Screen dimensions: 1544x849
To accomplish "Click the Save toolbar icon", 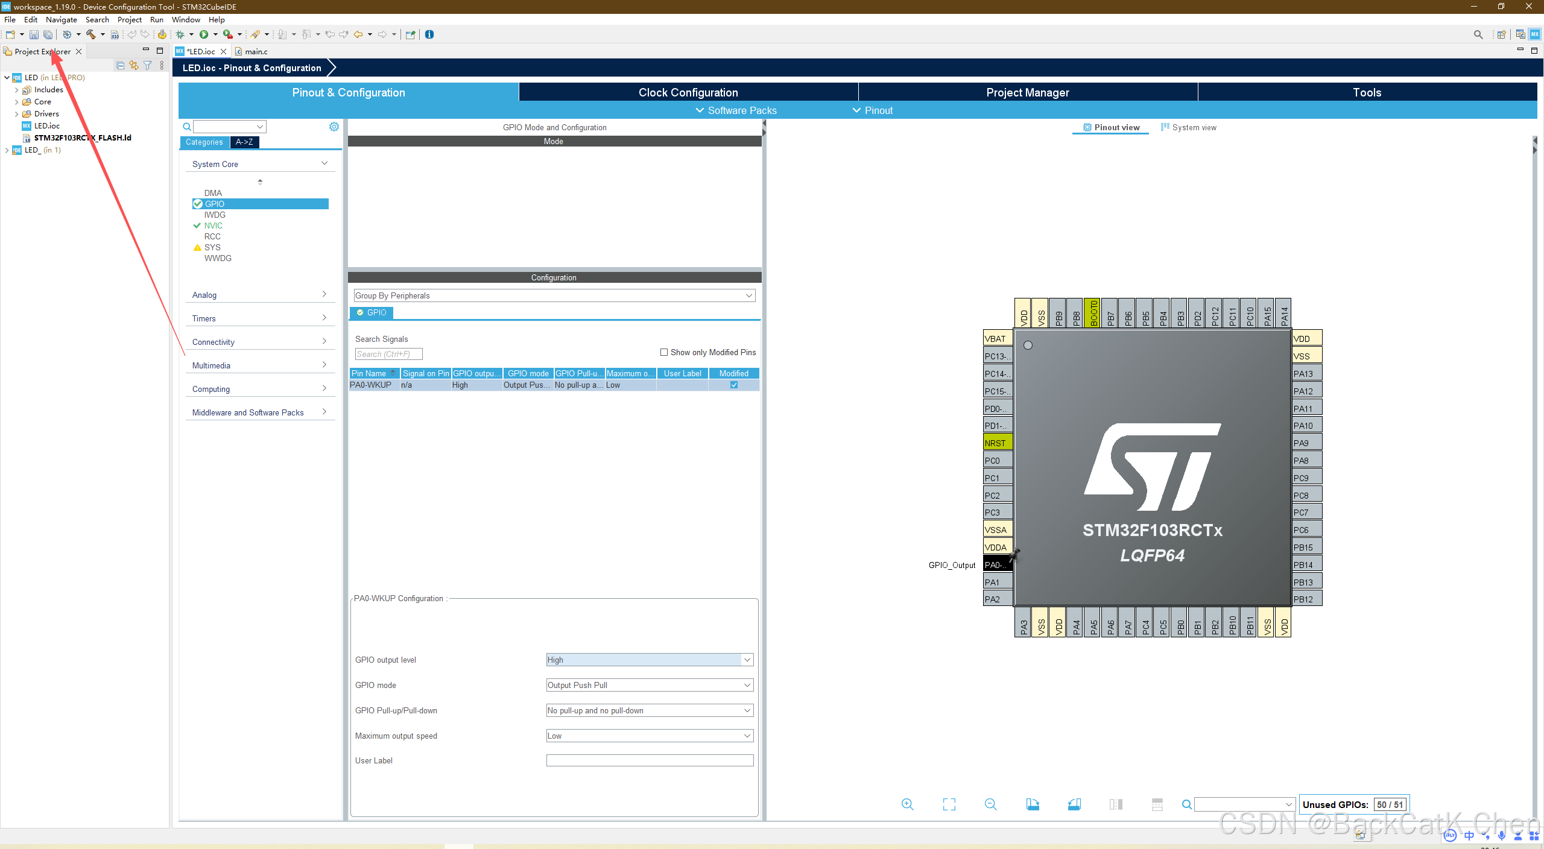I will (x=34, y=34).
